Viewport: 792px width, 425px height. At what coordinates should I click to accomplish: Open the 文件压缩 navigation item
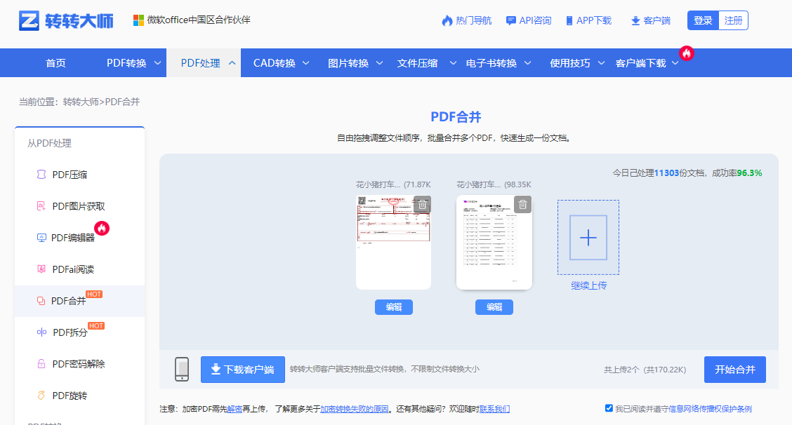(417, 63)
